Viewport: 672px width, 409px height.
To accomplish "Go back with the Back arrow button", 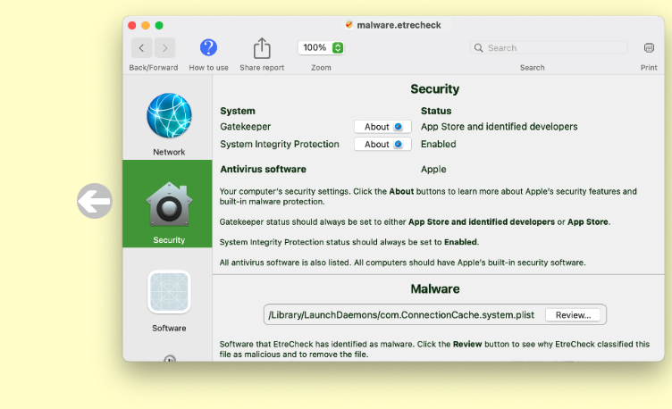I will 141,48.
